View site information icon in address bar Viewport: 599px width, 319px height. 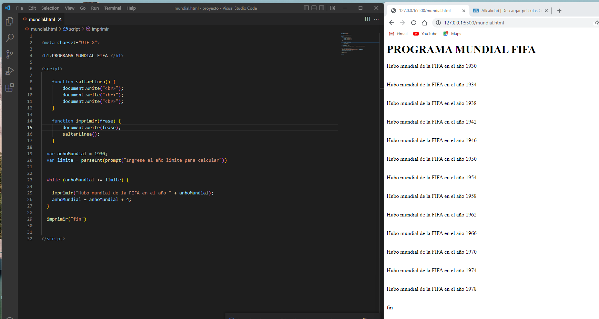click(438, 23)
